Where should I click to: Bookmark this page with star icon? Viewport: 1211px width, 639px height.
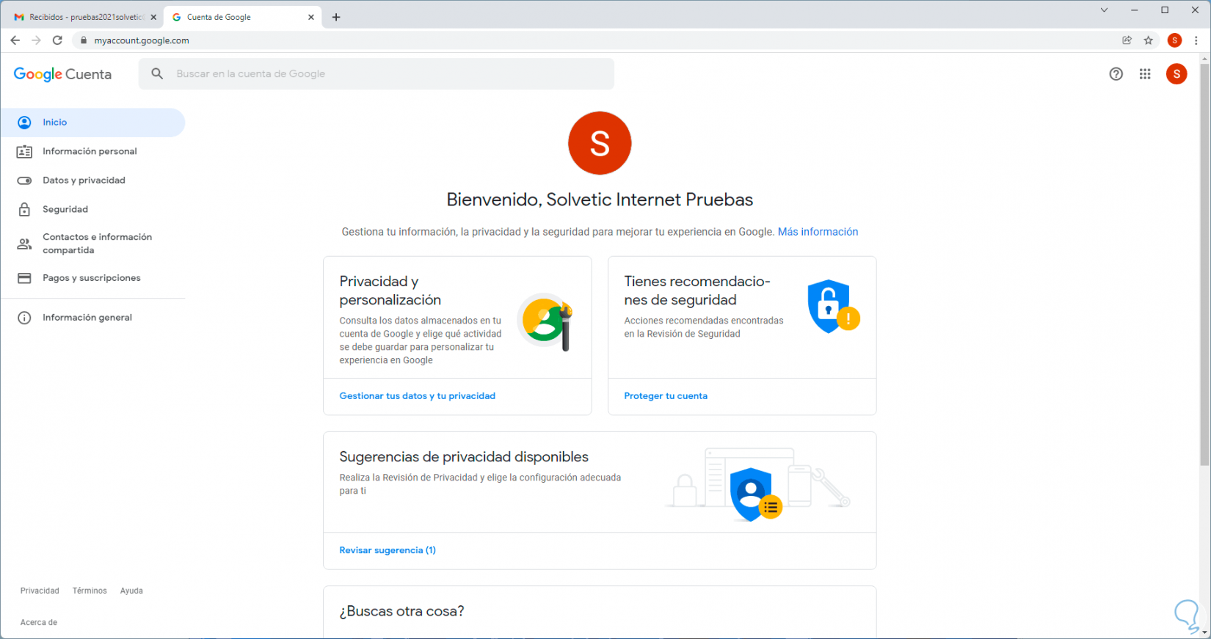coord(1149,40)
